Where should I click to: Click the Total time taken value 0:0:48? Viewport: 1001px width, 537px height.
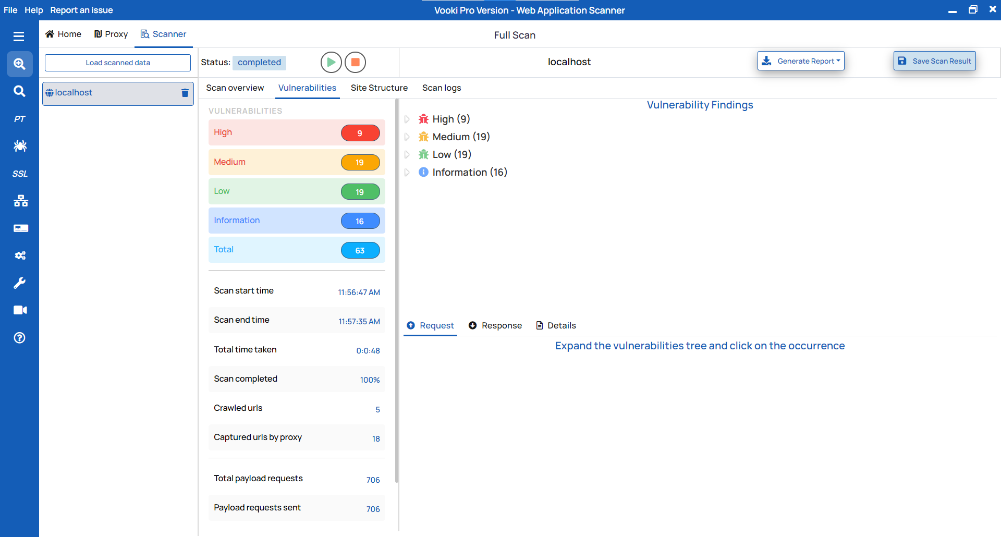coord(368,351)
